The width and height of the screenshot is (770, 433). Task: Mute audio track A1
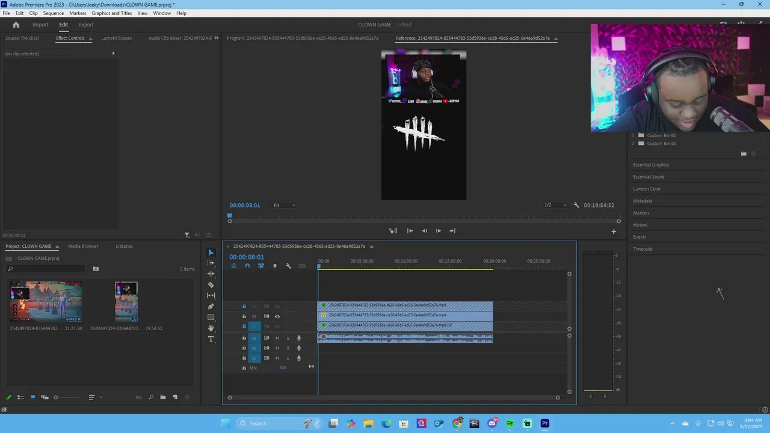[x=277, y=338]
